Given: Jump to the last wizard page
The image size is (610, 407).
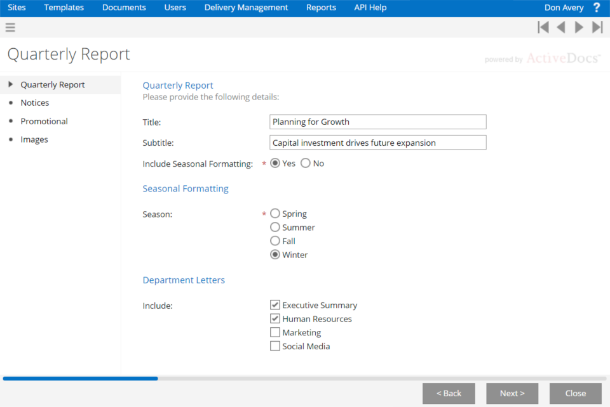Looking at the screenshot, I should [597, 27].
